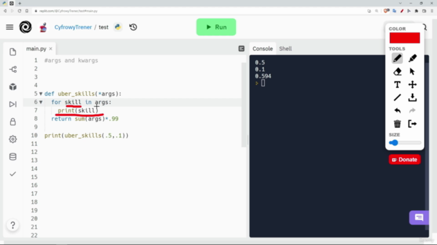
Task: Go back in browser
Action: click(x=5, y=11)
